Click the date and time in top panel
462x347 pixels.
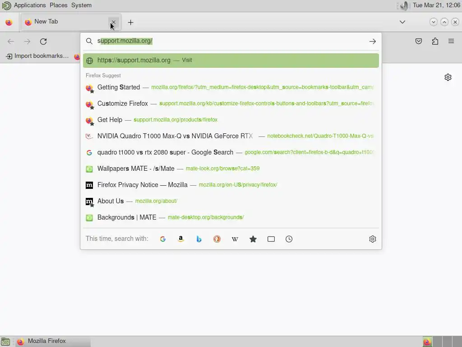(x=436, y=5)
